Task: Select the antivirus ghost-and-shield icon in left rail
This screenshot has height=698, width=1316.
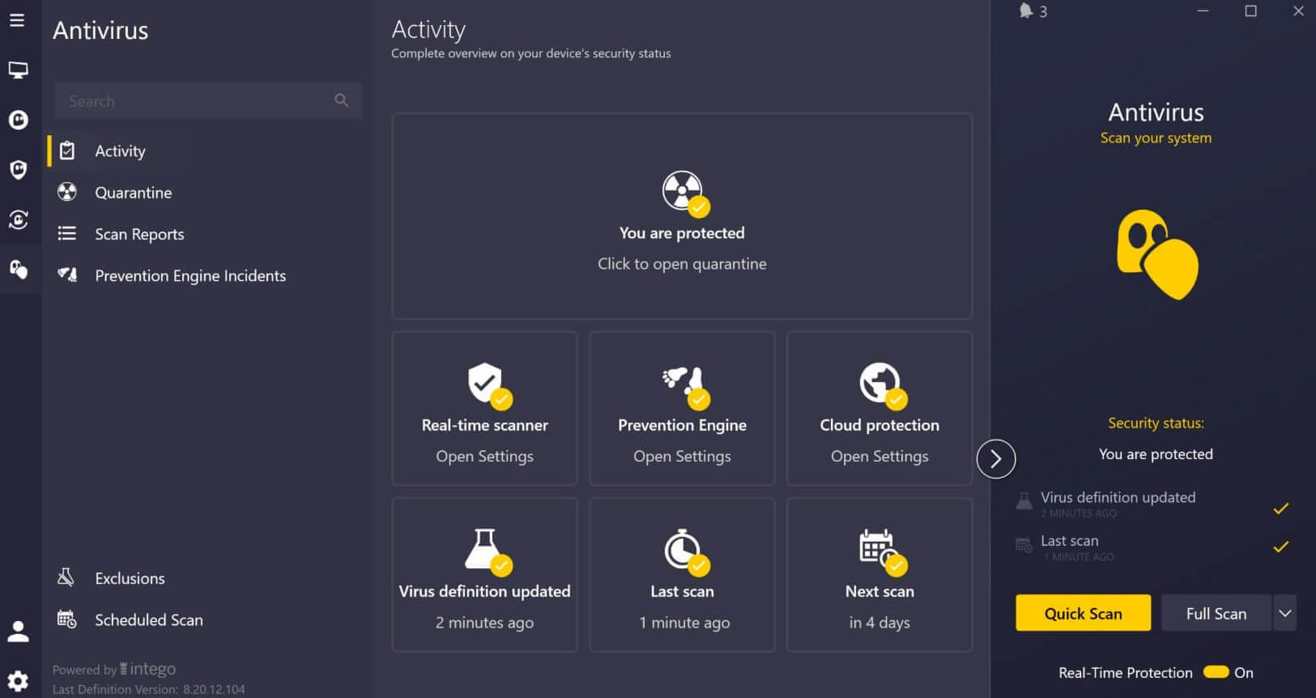Action: click(x=18, y=269)
